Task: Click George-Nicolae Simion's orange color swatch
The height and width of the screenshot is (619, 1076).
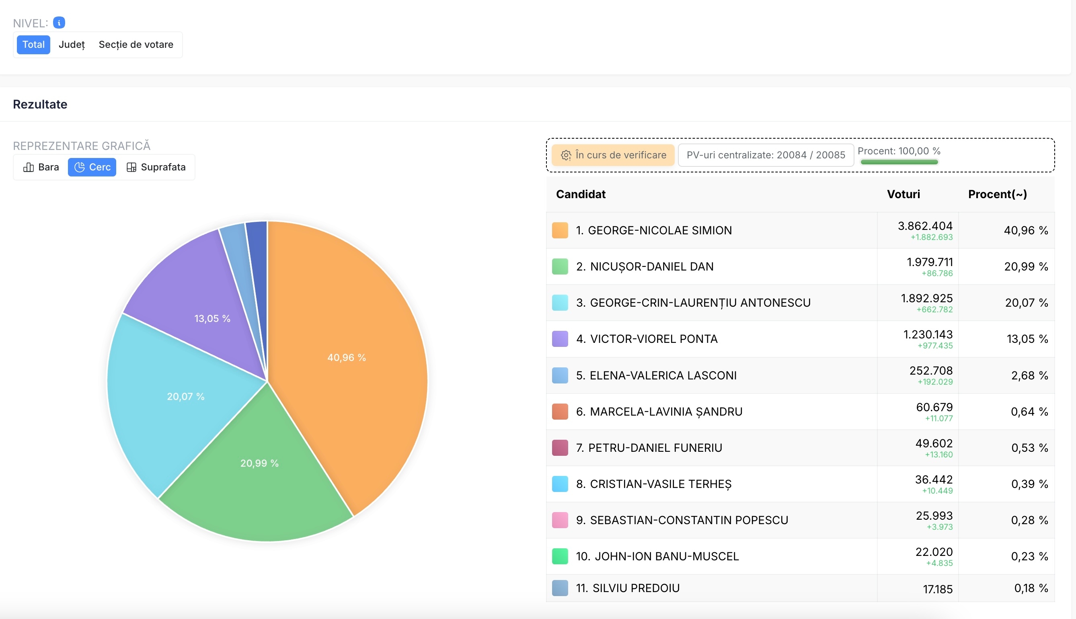Action: (x=560, y=230)
